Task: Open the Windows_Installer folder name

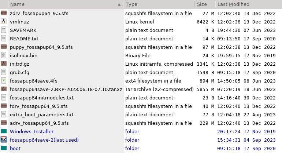Action: point(31,131)
